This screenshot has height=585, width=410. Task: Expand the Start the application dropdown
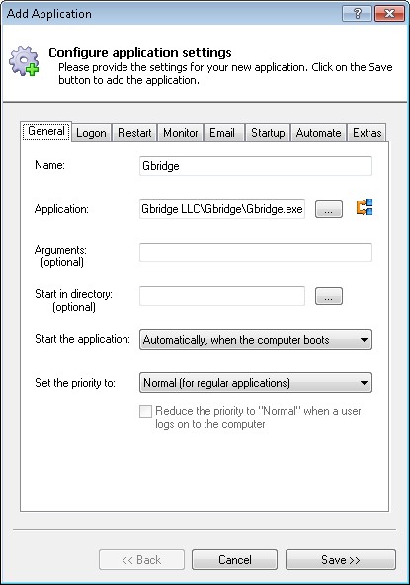(256, 340)
